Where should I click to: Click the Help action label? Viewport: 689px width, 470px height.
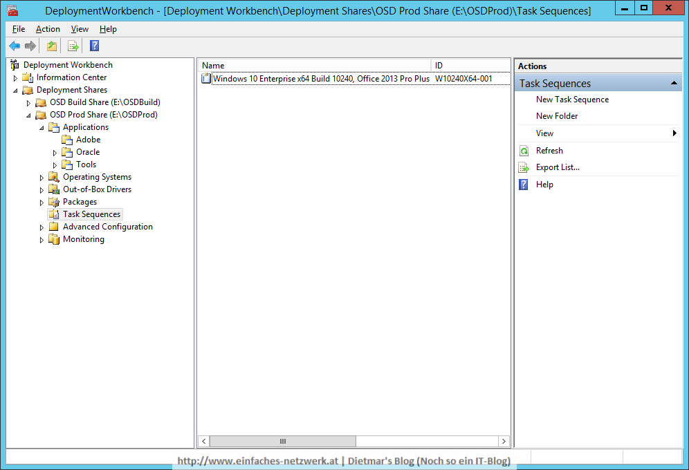(544, 185)
